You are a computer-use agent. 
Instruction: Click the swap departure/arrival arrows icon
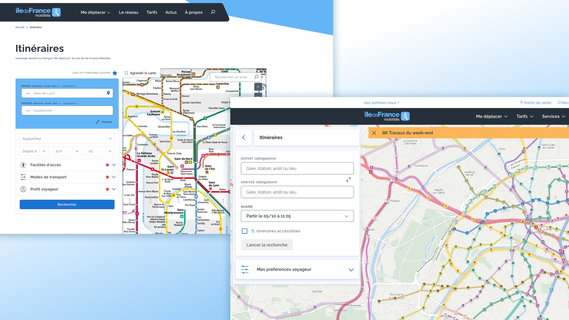pyautogui.click(x=349, y=180)
